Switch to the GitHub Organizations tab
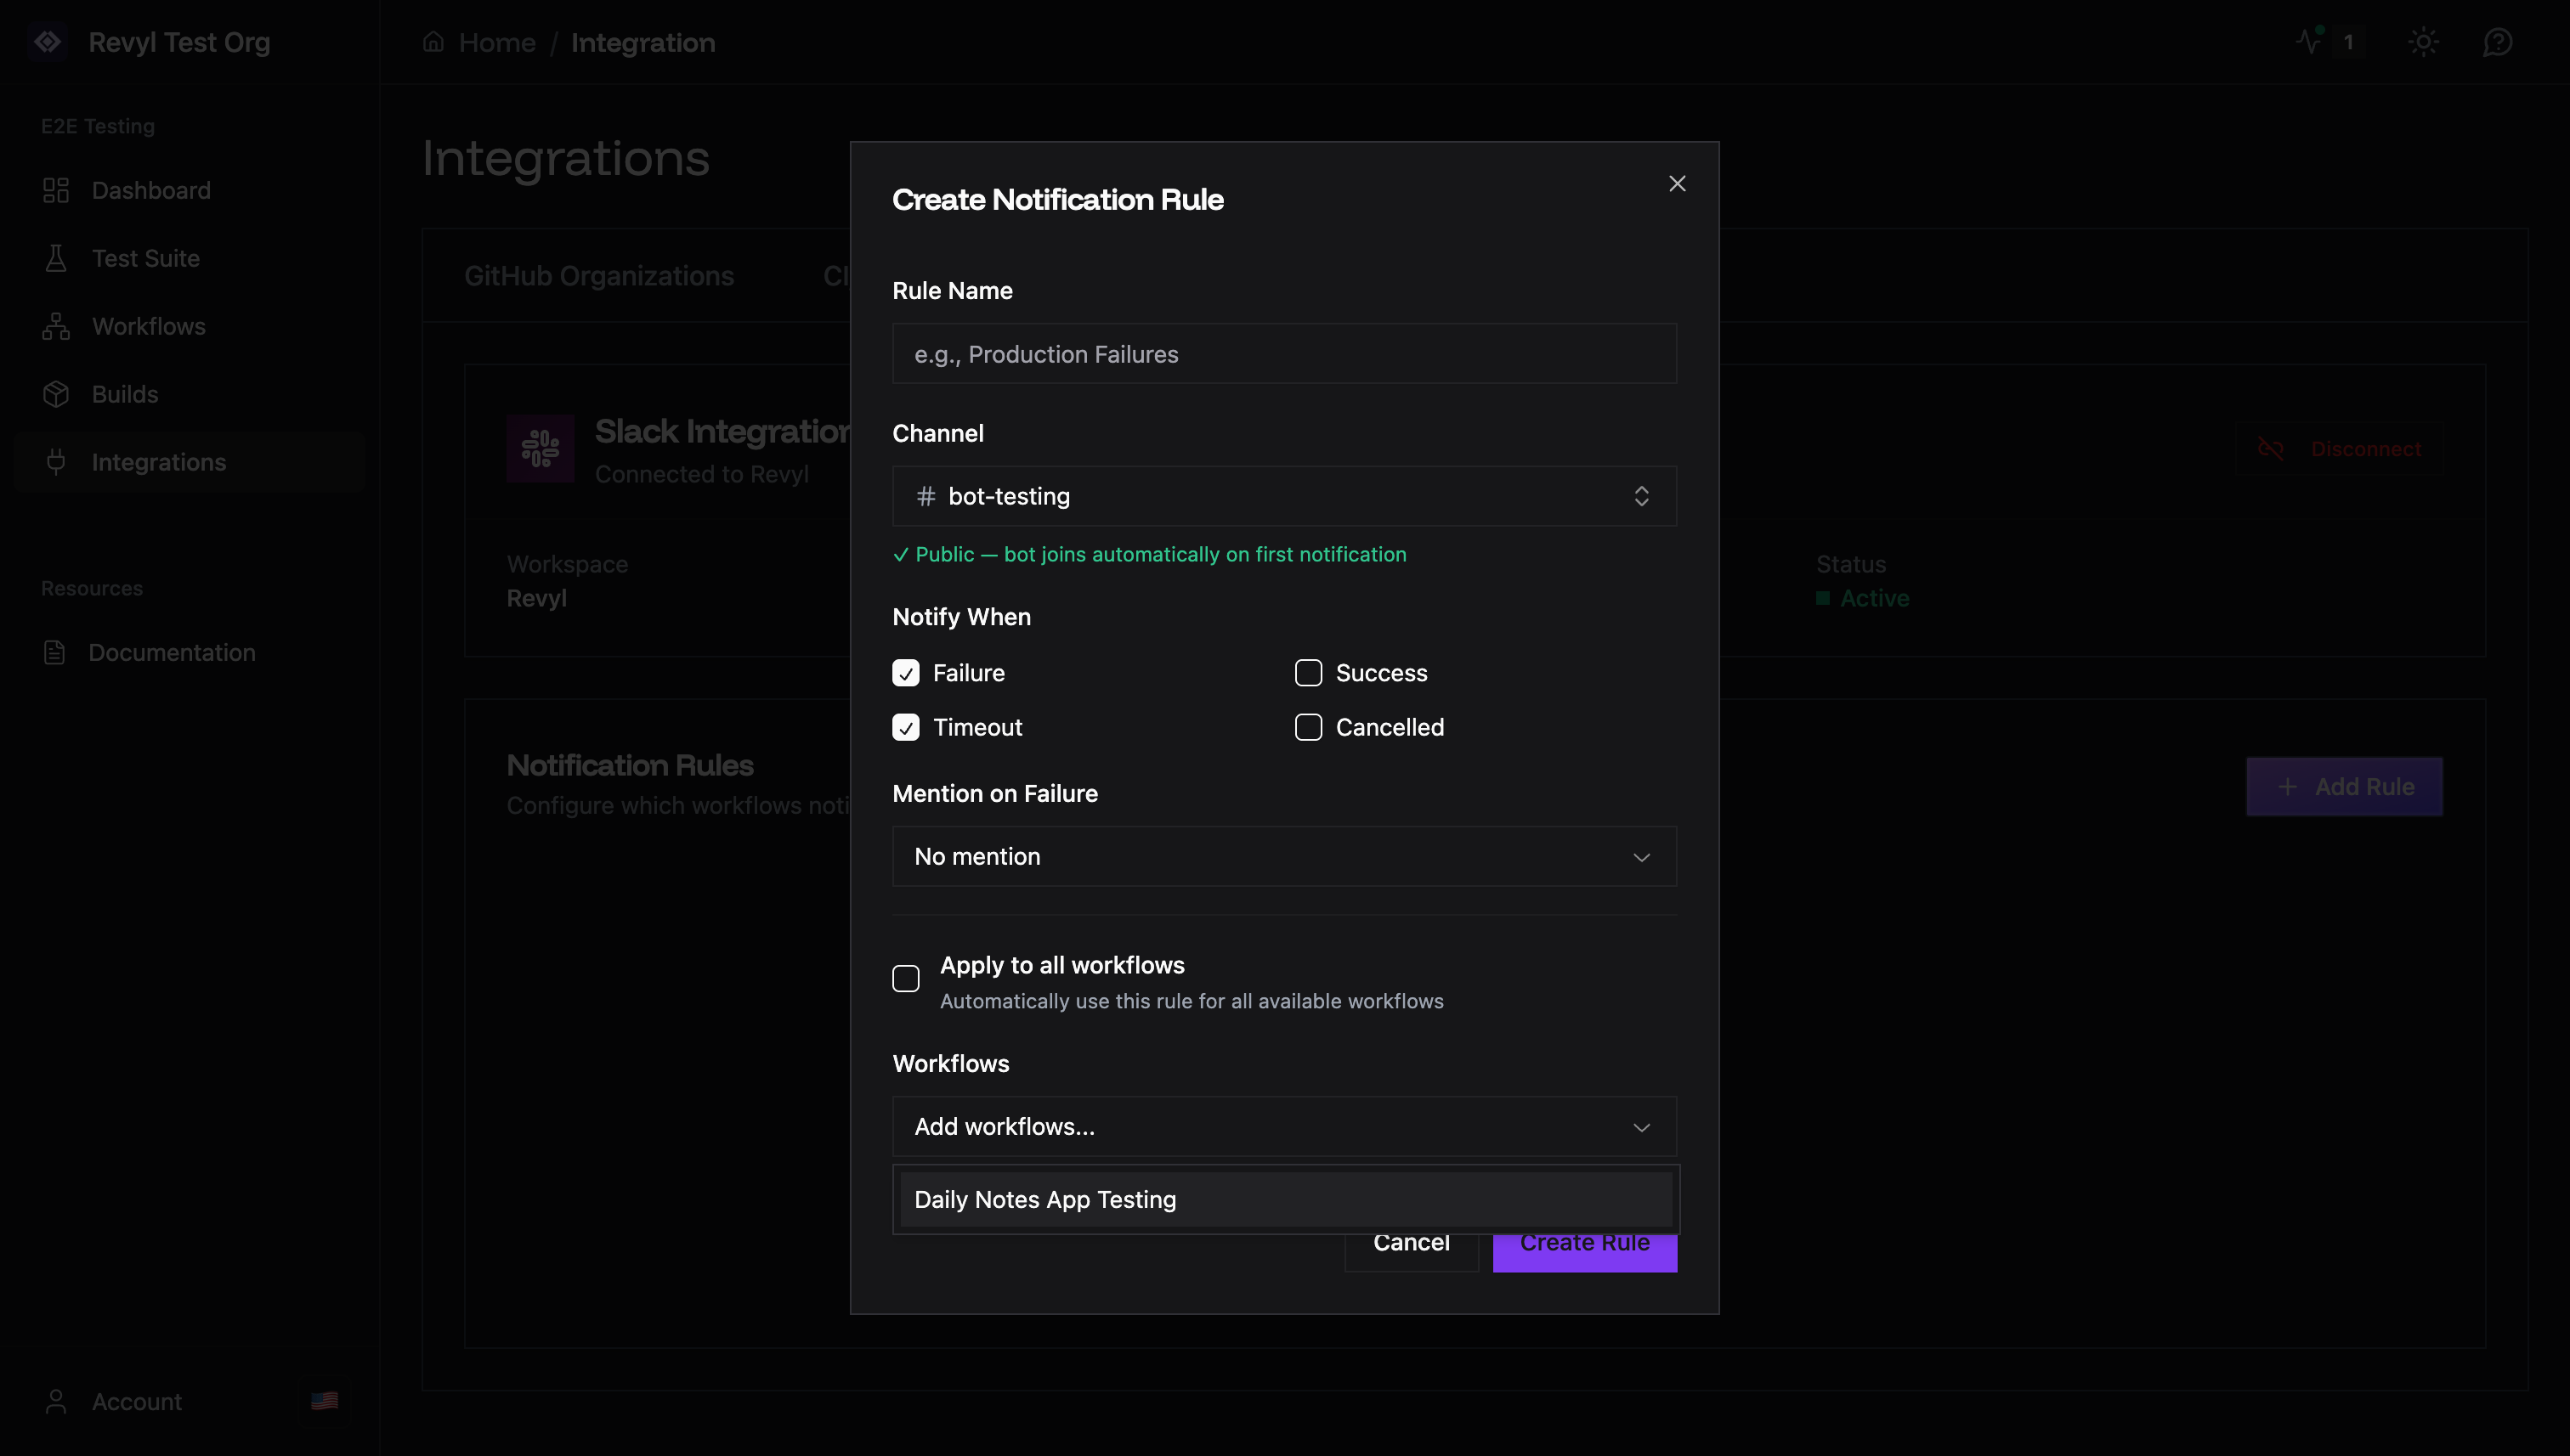 [599, 276]
